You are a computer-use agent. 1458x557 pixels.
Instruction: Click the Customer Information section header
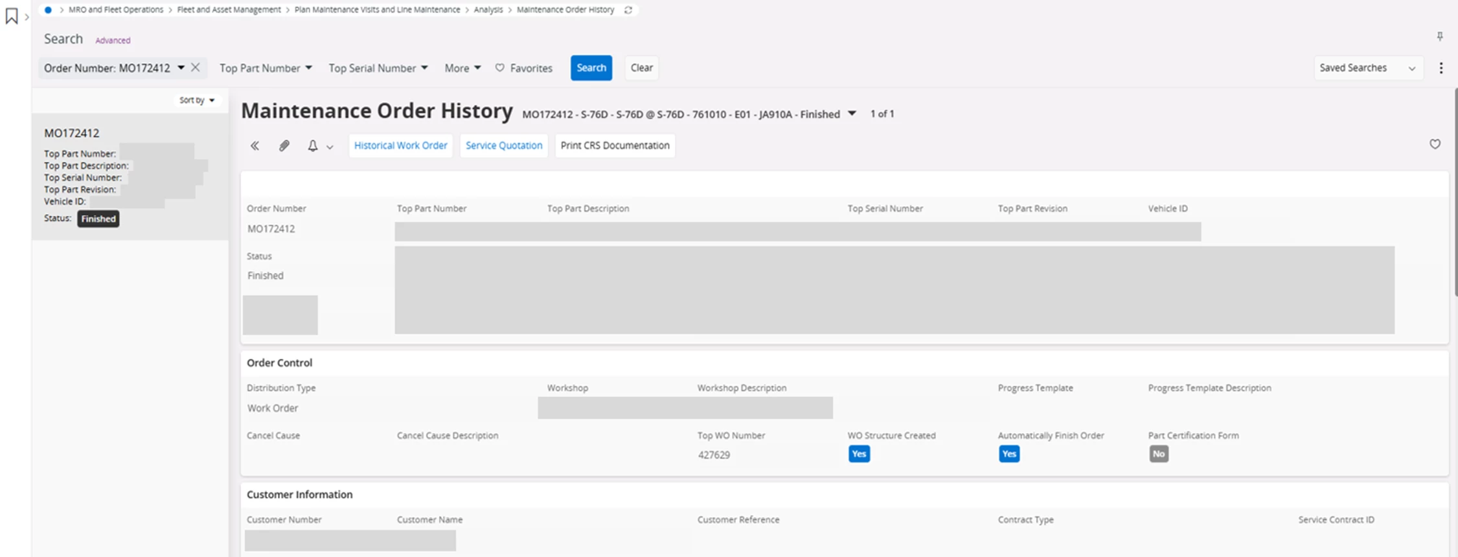click(300, 495)
